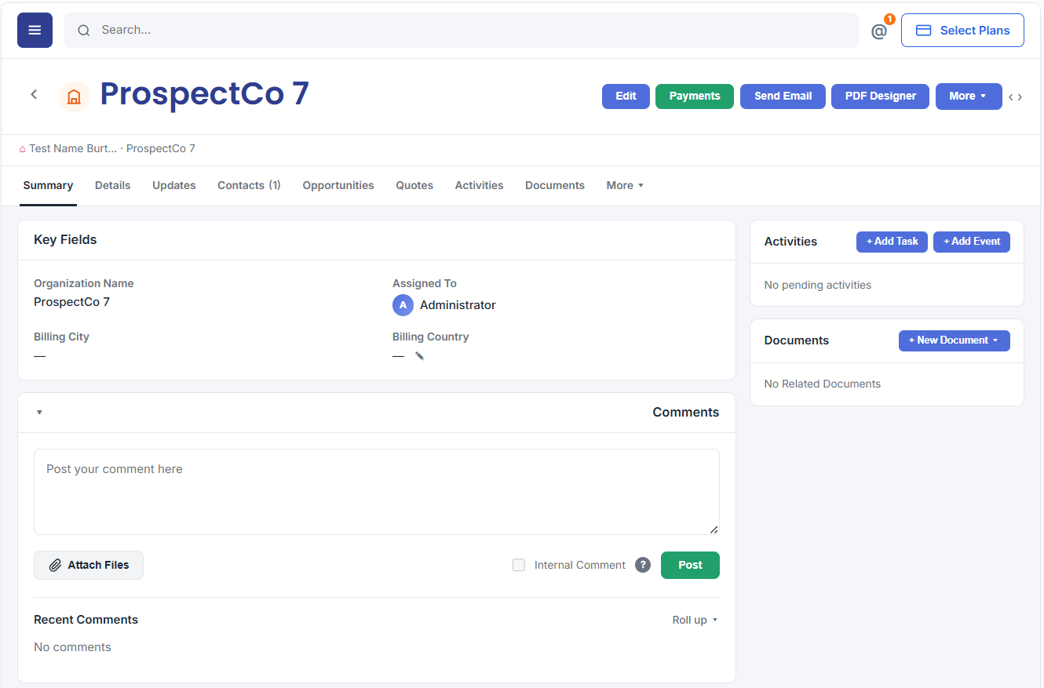
Task: Click the @ mentions notification icon
Action: pyautogui.click(x=879, y=31)
